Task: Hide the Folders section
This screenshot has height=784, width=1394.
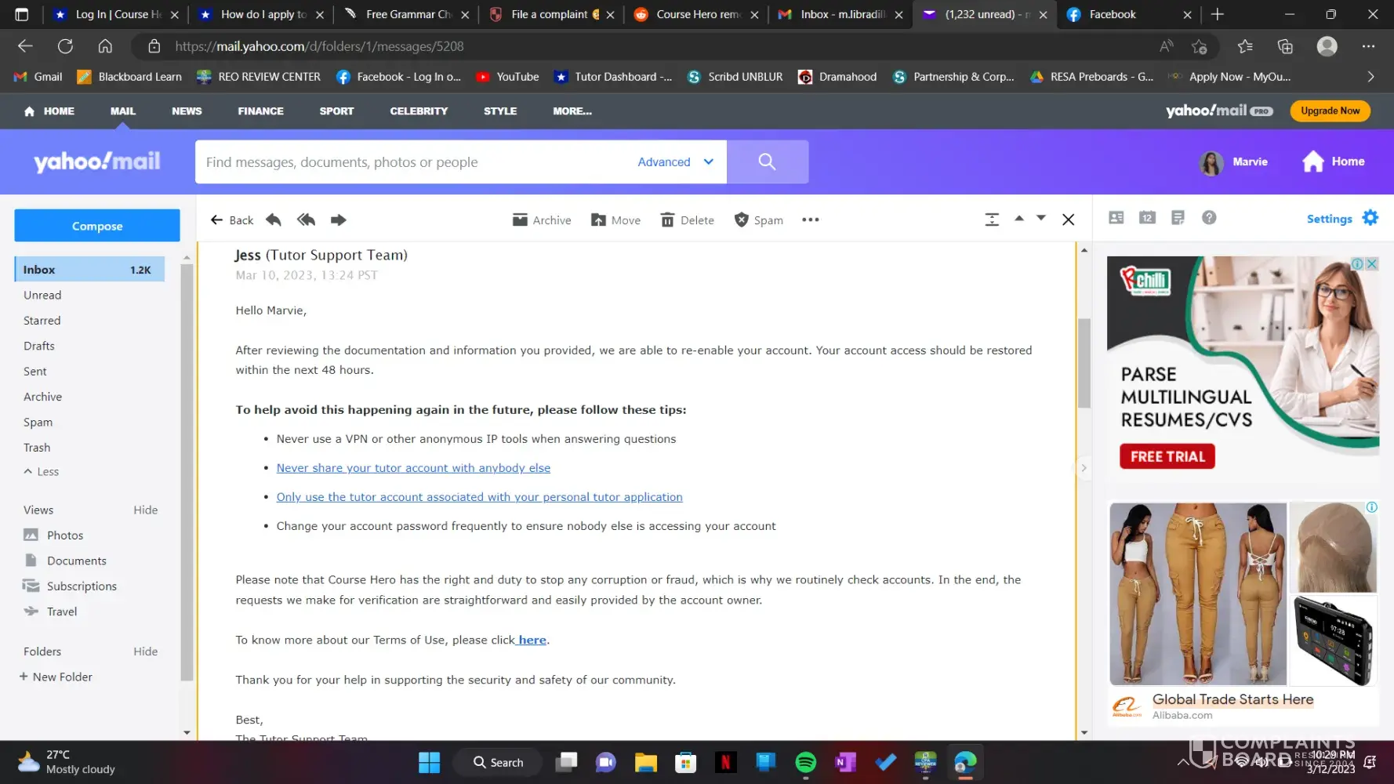Action: click(x=145, y=652)
